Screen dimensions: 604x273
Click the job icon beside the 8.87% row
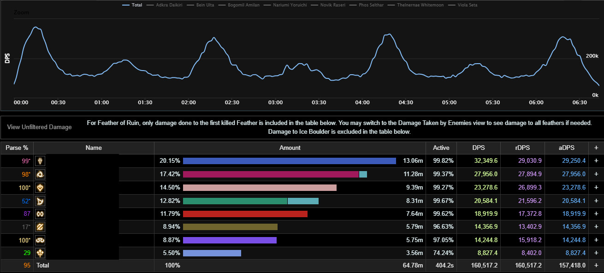click(x=41, y=240)
